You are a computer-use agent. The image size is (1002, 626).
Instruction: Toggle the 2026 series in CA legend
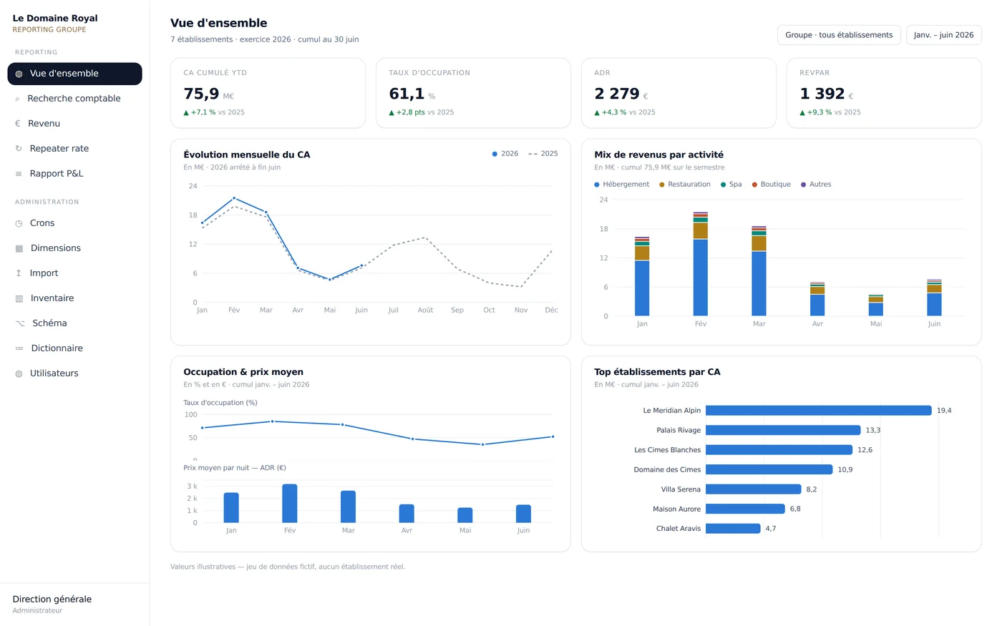click(505, 154)
